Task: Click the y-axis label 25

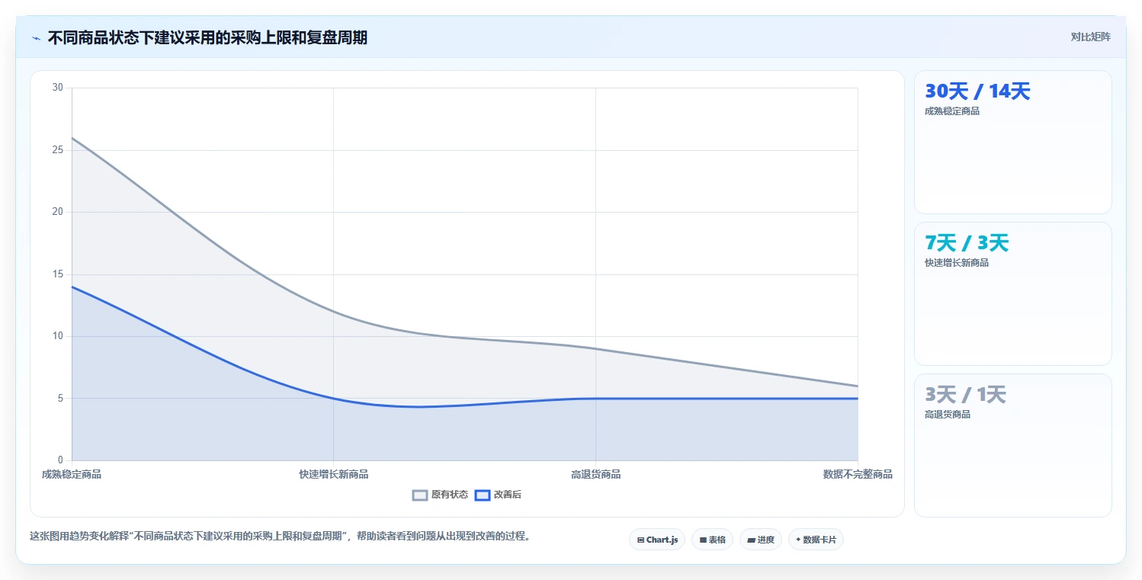Action: click(58, 150)
